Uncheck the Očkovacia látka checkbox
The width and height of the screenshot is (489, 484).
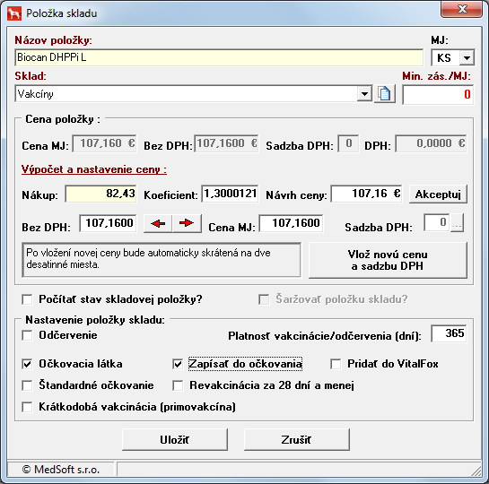coord(28,364)
